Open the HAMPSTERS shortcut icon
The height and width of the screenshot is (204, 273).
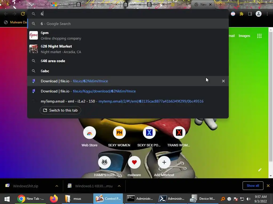(x=105, y=162)
